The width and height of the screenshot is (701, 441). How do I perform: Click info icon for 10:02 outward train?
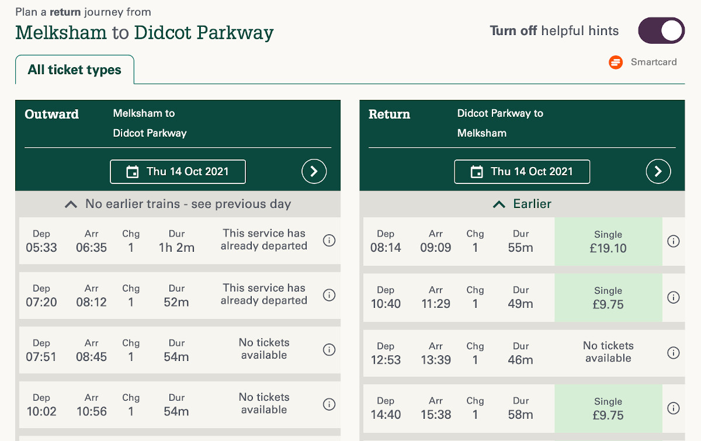click(x=329, y=404)
